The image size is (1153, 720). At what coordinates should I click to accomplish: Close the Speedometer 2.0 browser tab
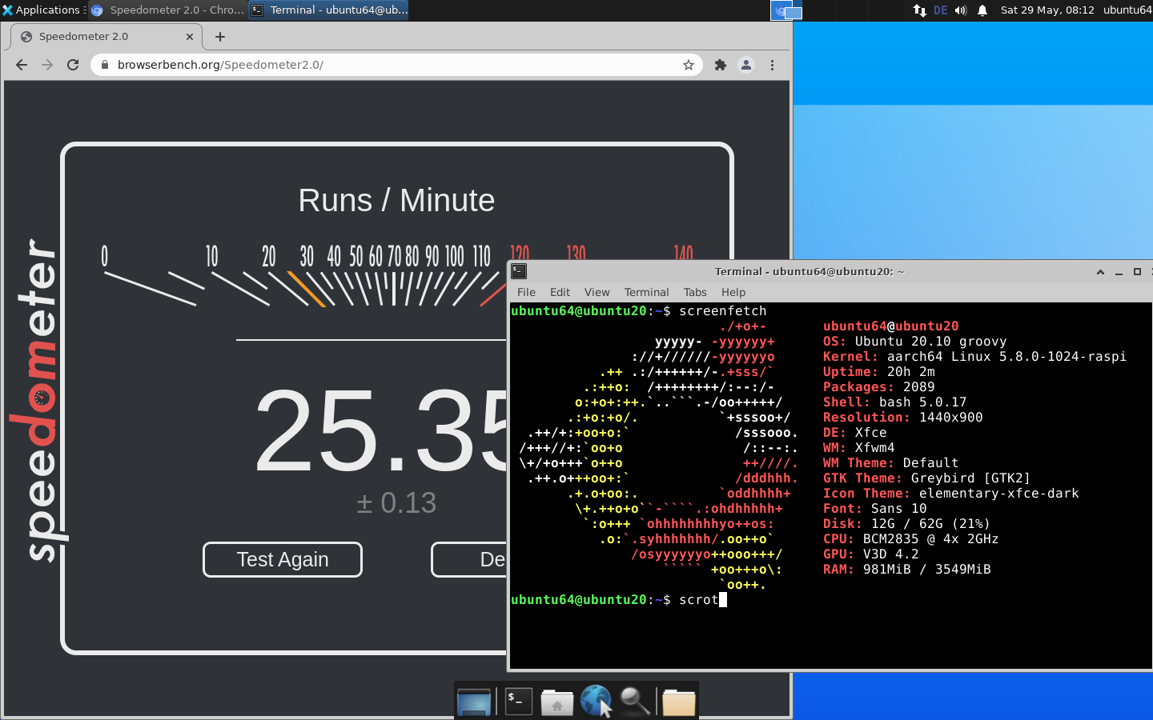[x=190, y=37]
